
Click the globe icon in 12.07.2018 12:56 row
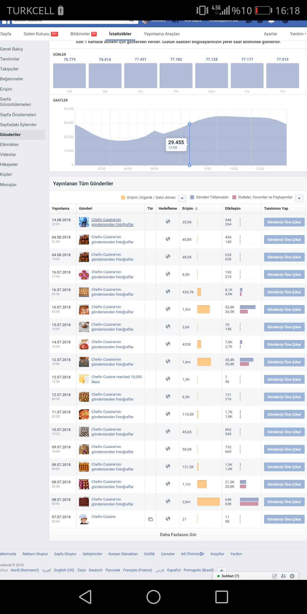[168, 379]
